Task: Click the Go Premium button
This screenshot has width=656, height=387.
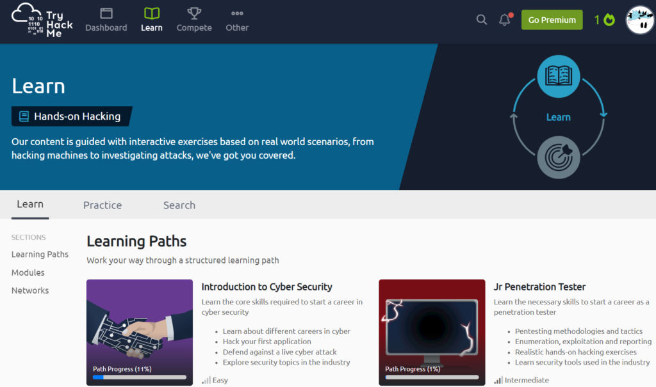Action: [x=552, y=20]
